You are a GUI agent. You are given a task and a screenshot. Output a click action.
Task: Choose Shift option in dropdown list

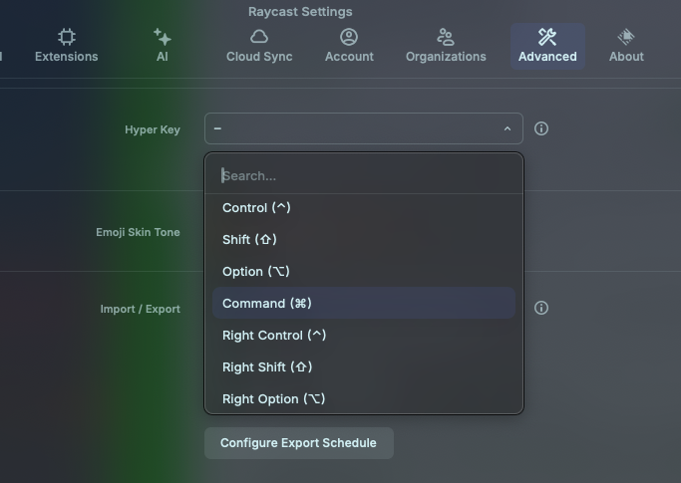[249, 240]
